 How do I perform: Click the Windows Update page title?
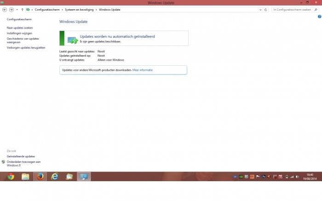tap(73, 22)
